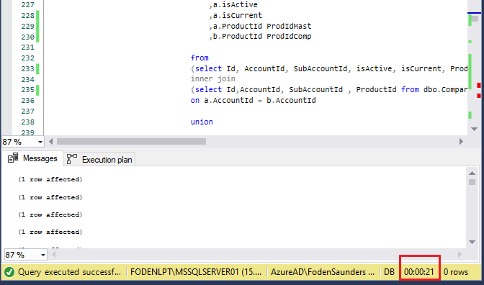
Task: Click the 0 rows status indicator
Action: (x=456, y=272)
